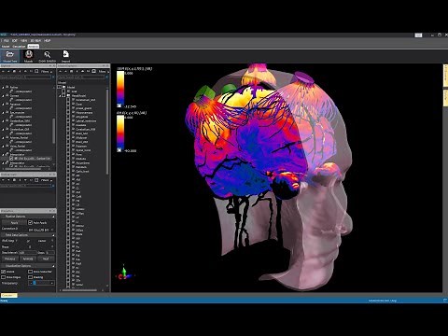448x336 pixels.
Task: Open the Connection dropdown in Properties
Action: click(41, 230)
